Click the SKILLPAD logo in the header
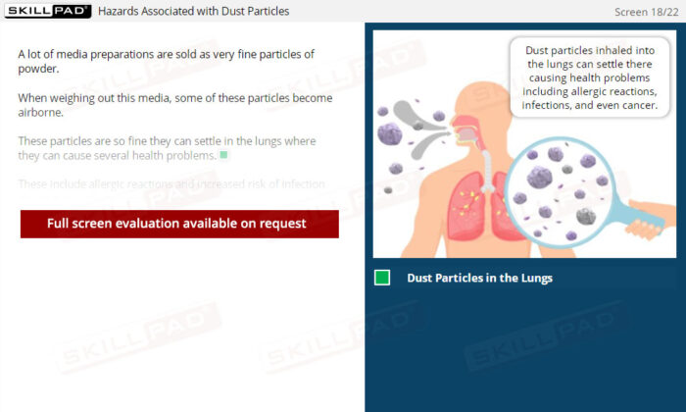 (x=48, y=11)
